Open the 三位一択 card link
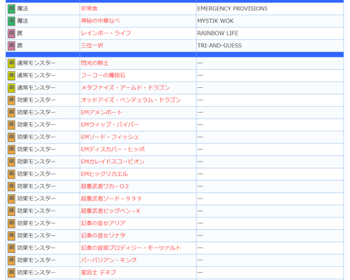The height and width of the screenshot is (280, 350). click(x=92, y=46)
